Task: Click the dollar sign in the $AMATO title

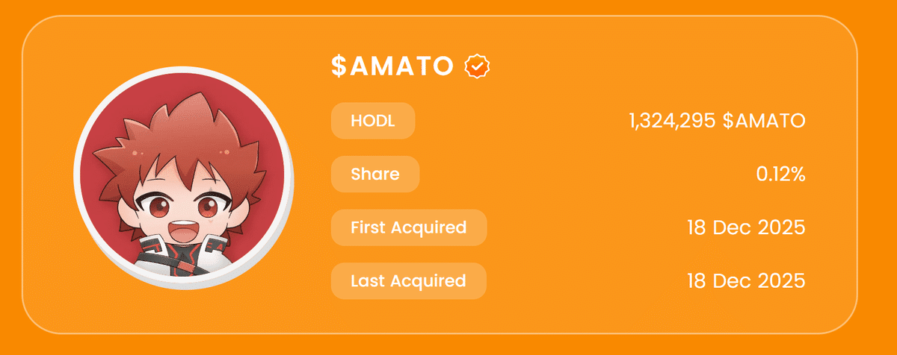Action: click(339, 67)
